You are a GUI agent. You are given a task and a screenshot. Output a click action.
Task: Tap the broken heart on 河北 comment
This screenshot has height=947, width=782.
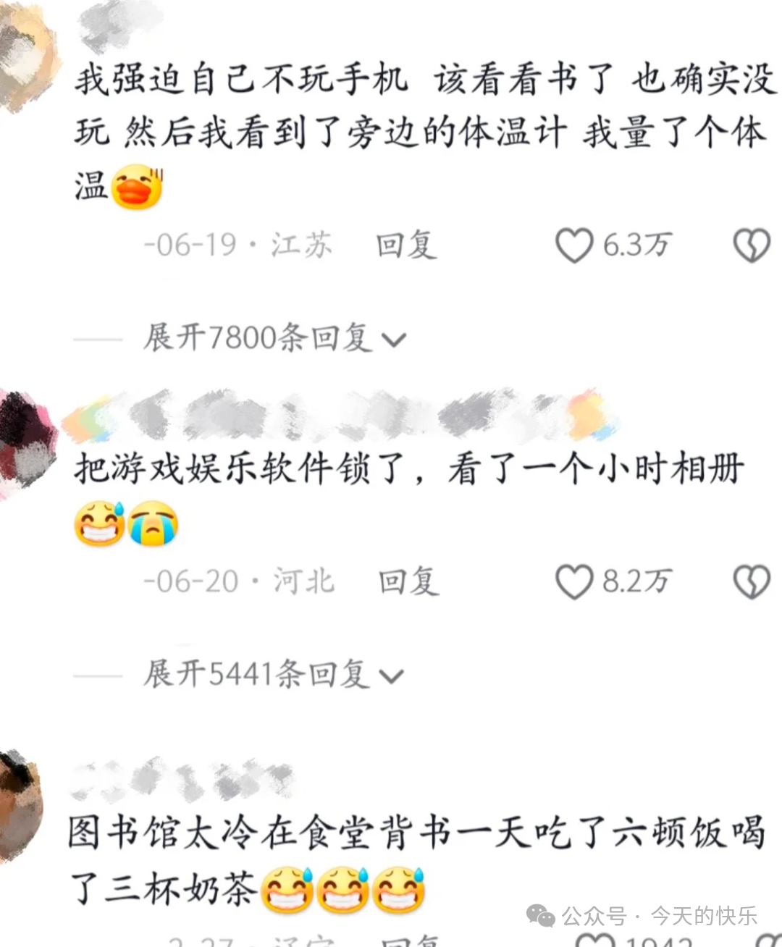pos(752,582)
